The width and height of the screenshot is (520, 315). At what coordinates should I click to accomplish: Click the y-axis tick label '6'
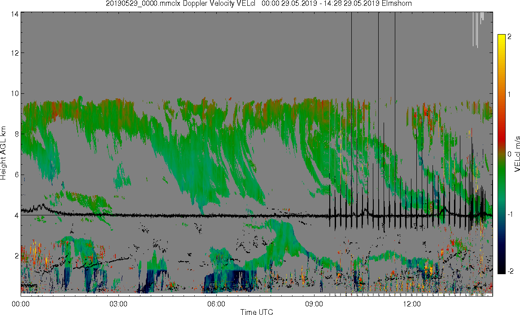(16, 175)
